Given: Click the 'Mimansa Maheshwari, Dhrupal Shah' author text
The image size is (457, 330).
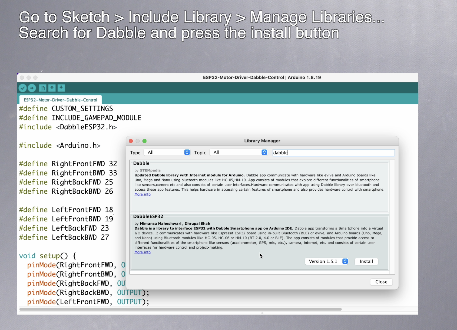Looking at the screenshot, I should [x=175, y=224].
